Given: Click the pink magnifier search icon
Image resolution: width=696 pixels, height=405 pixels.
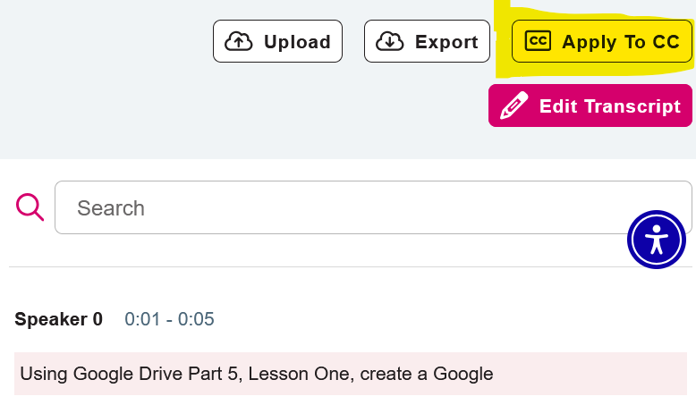Looking at the screenshot, I should (x=30, y=207).
